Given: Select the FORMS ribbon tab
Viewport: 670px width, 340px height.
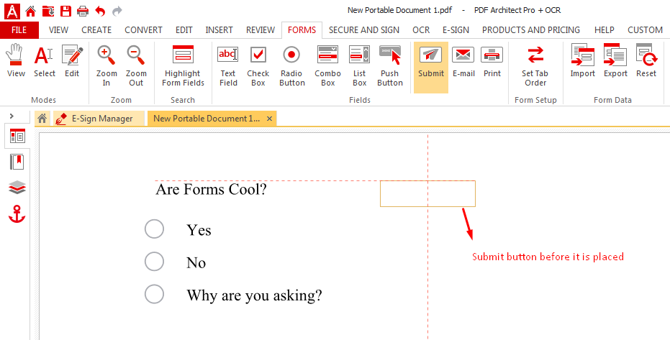Looking at the screenshot, I should coord(302,30).
